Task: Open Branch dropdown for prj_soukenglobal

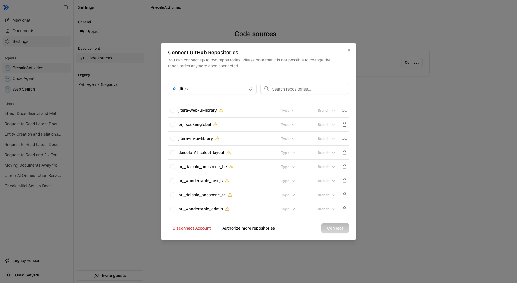Action: (326, 125)
